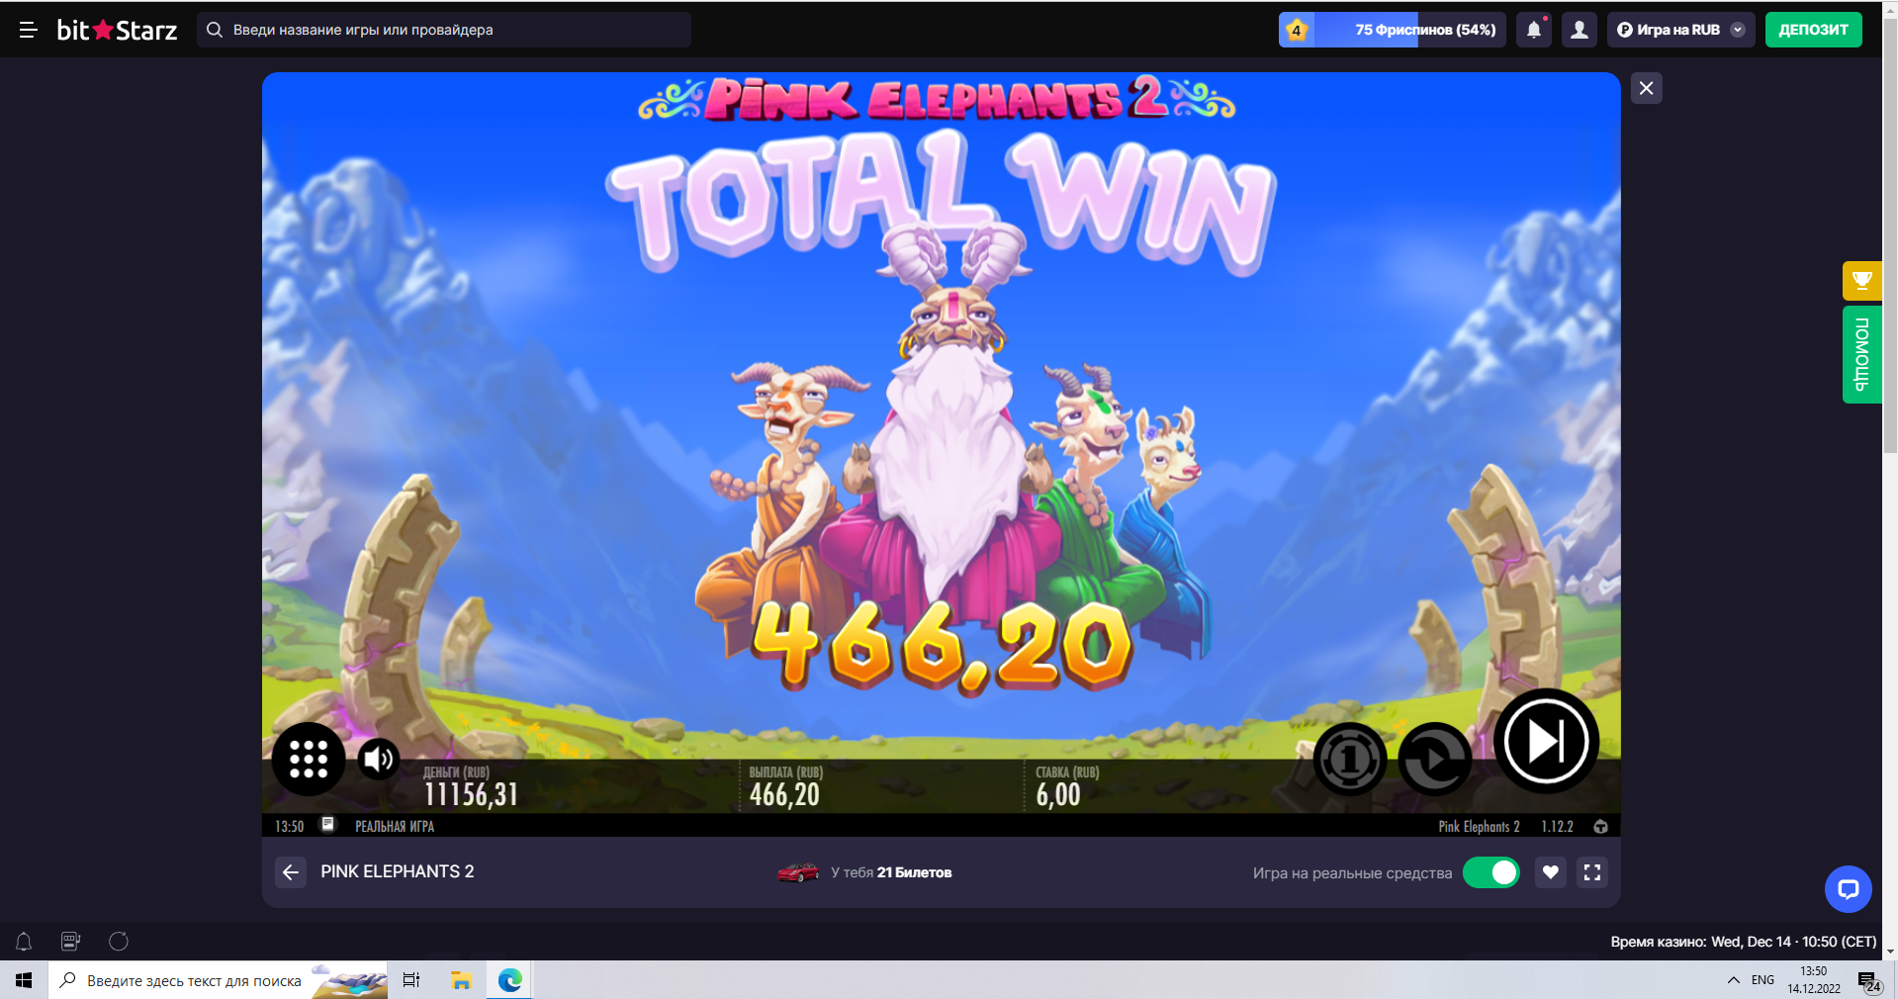The width and height of the screenshot is (1898, 999).
Task: Go to BitStarz home via logo
Action: 117,30
